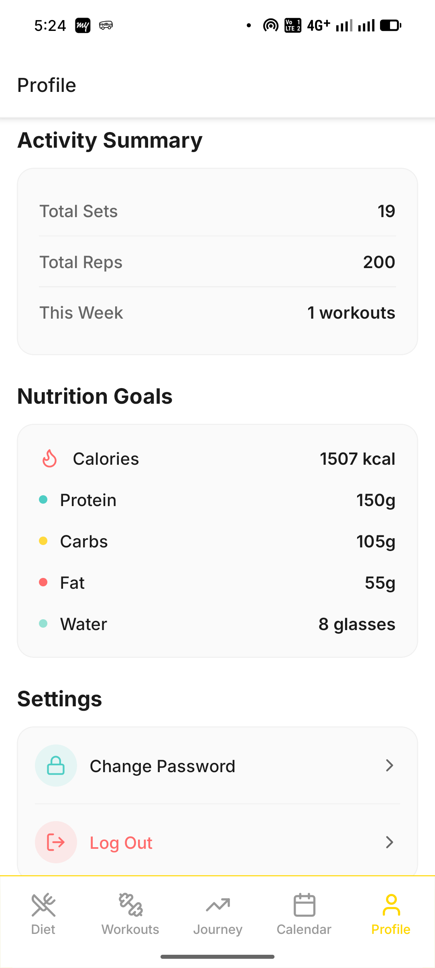Tap the red log out icon
Screen dimensions: 435x968
click(56, 842)
